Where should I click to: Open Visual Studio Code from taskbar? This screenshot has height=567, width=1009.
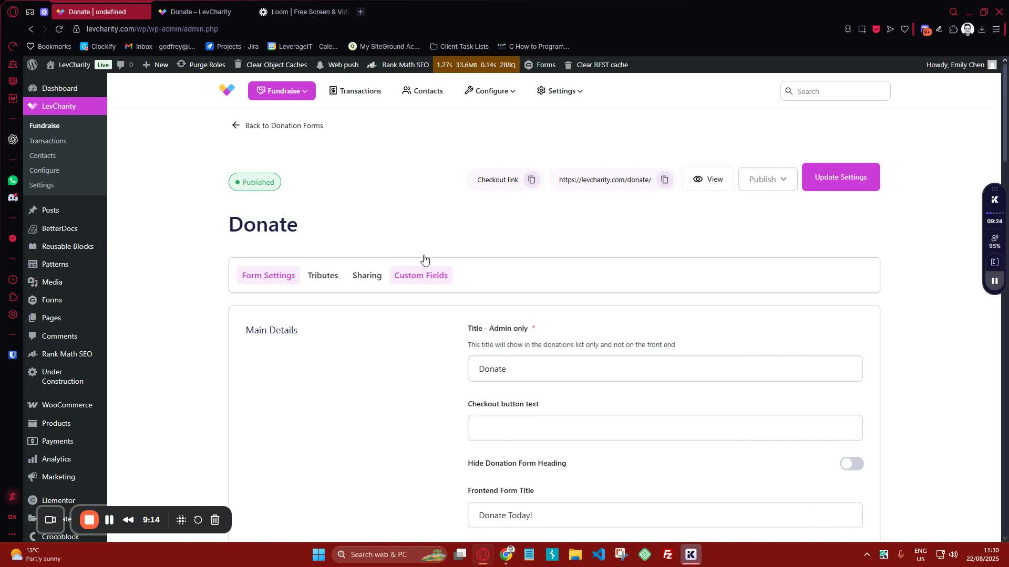point(598,554)
